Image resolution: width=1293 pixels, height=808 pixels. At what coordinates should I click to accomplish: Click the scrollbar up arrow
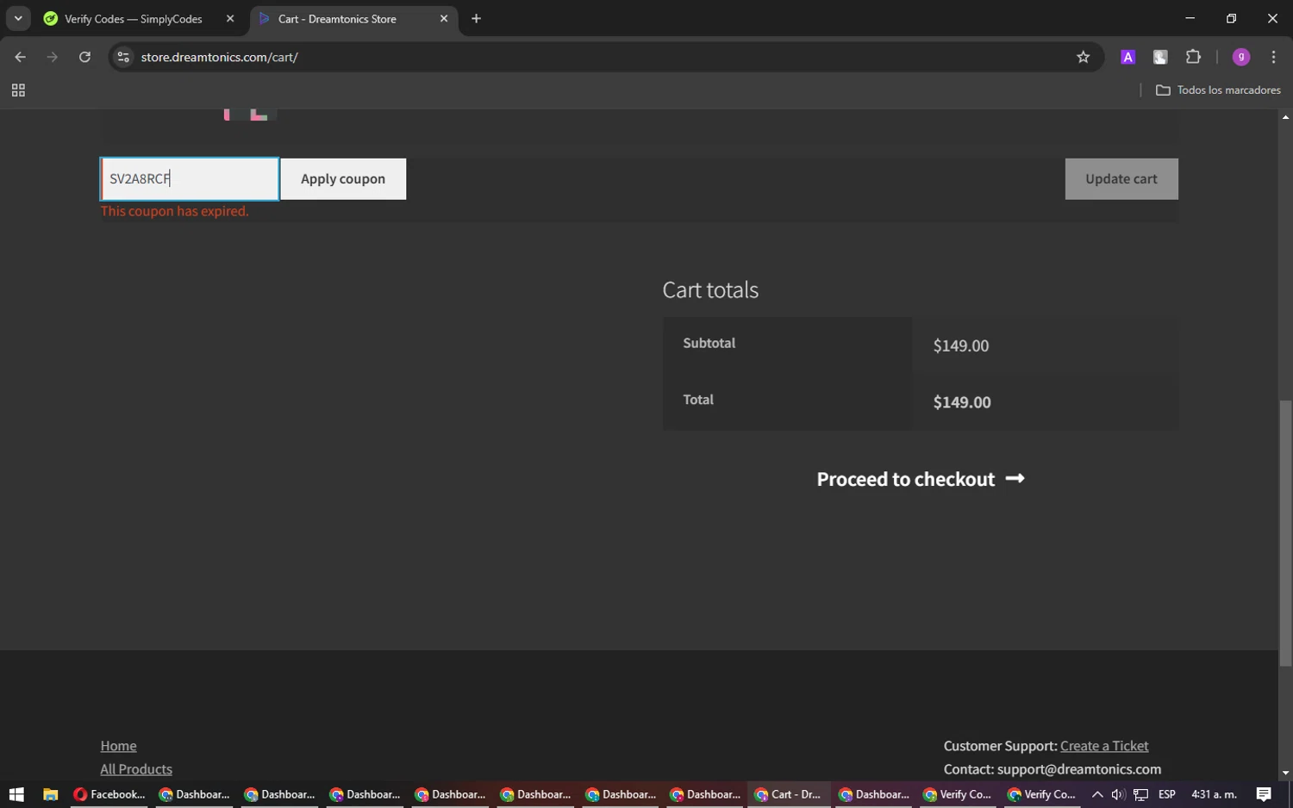click(1285, 116)
